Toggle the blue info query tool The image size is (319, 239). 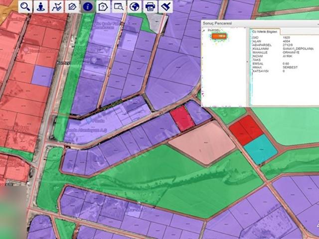(88, 6)
